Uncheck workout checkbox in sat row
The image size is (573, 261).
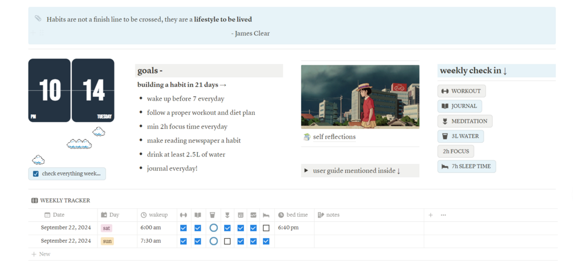click(x=184, y=228)
